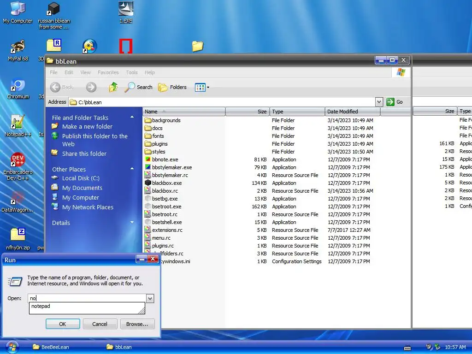Collapse the File and Folder Tasks section
The height and width of the screenshot is (354, 472).
click(x=132, y=117)
